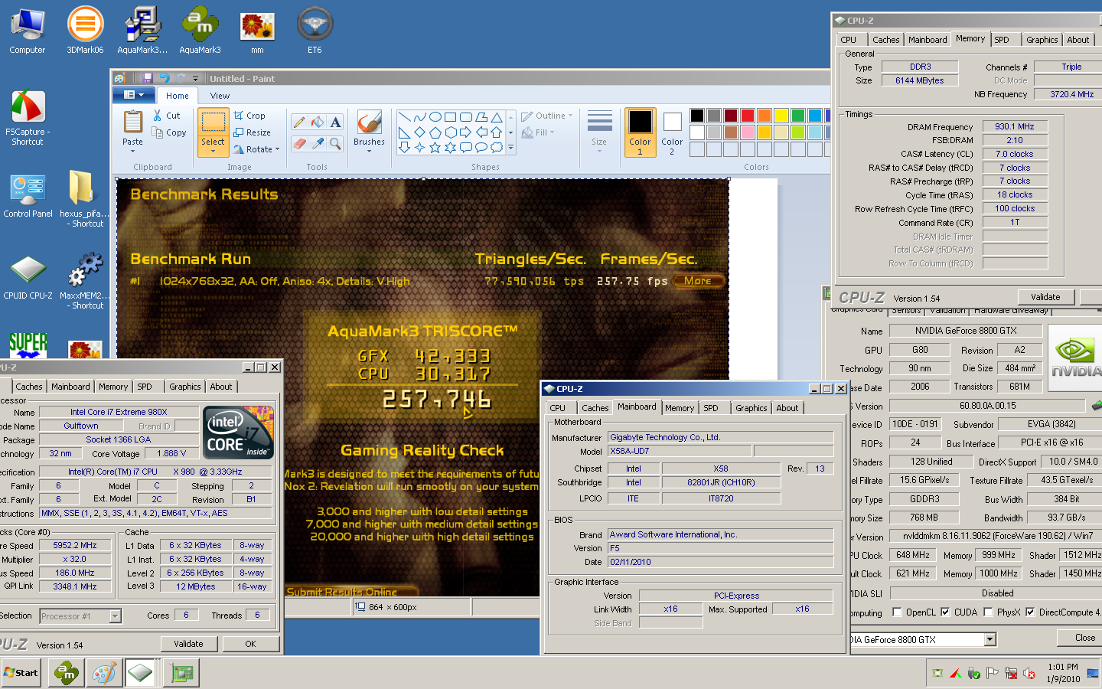The image size is (1102, 689).
Task: Click the Paste clipboard icon in Paint
Action: [133, 122]
